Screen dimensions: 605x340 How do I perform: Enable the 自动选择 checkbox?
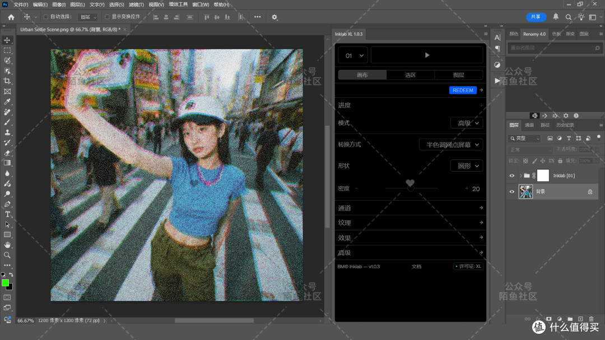tap(45, 17)
